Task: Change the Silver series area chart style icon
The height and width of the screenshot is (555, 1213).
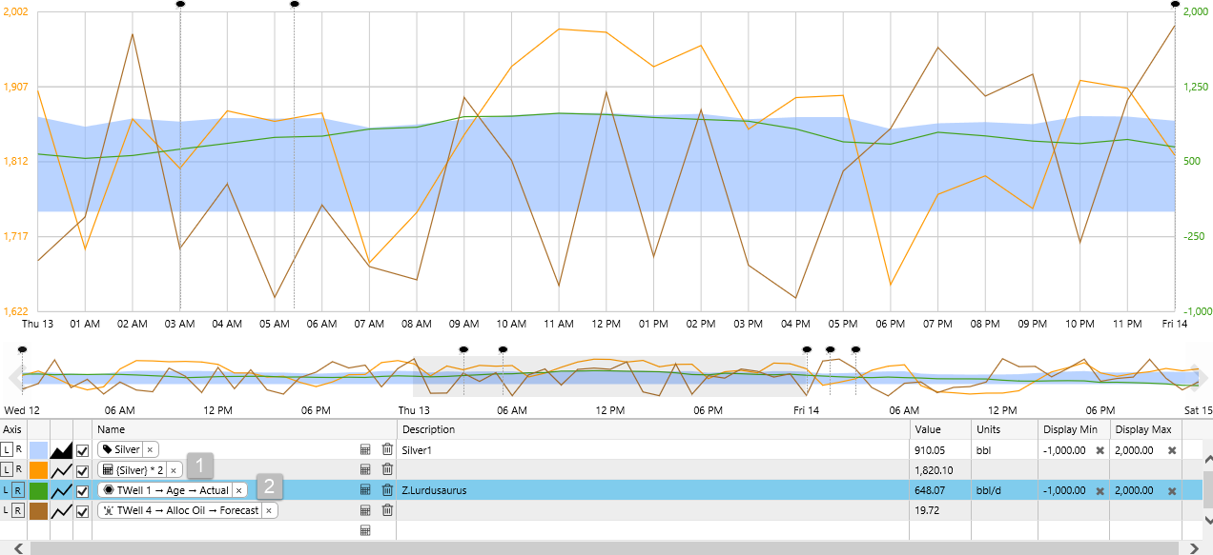Action: pos(62,449)
